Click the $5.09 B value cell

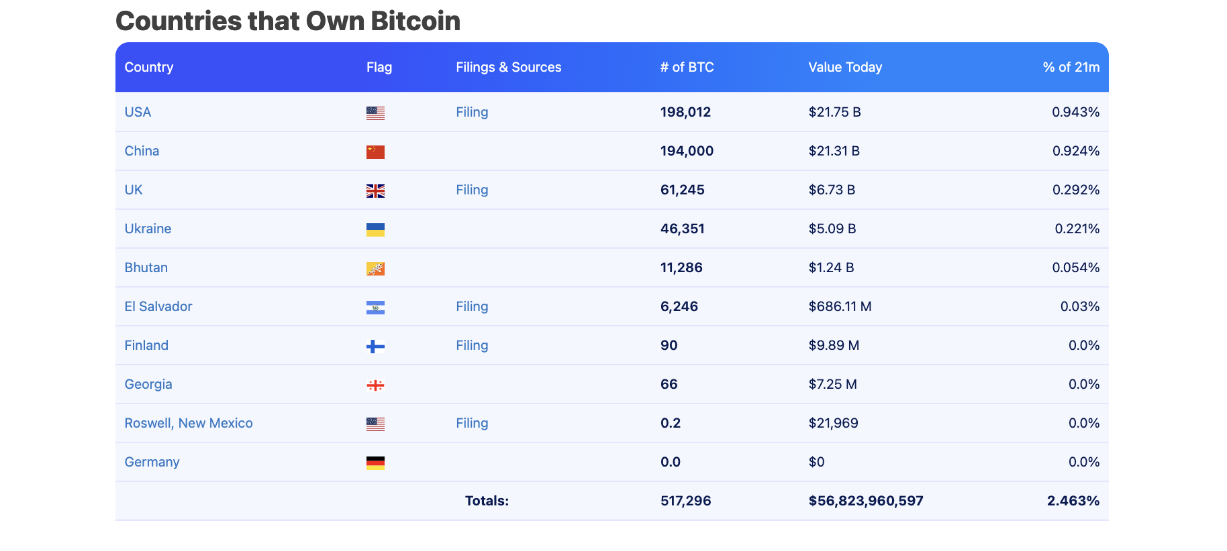[x=832, y=229]
